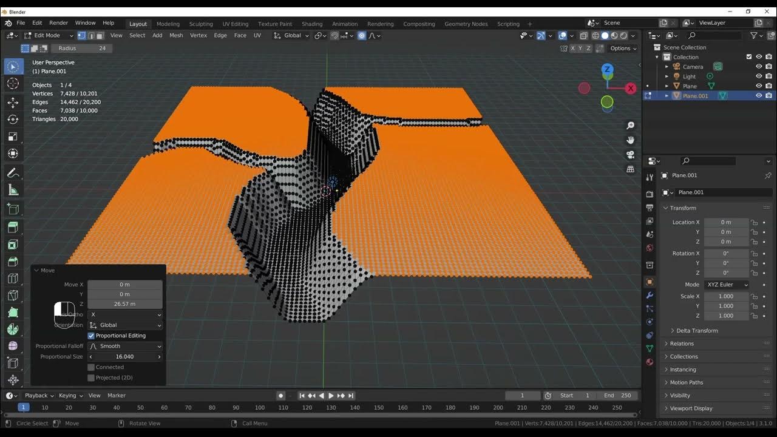The width and height of the screenshot is (777, 437).
Task: Open the Render properties tab icon
Action: 650,194
